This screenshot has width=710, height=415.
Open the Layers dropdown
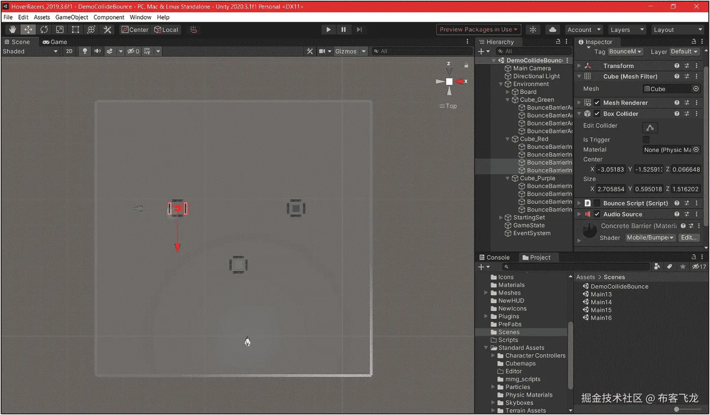pyautogui.click(x=626, y=30)
